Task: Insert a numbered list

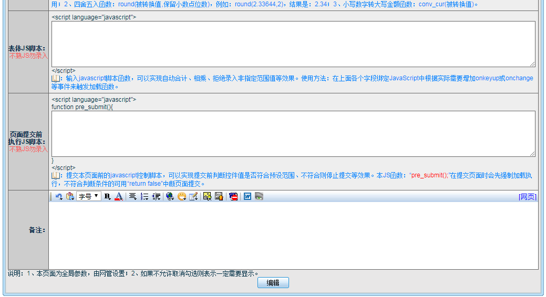Action: pos(144,196)
